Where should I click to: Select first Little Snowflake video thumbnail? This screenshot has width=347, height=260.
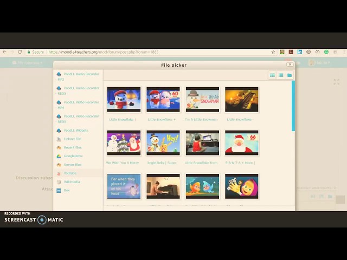pyautogui.click(x=124, y=100)
